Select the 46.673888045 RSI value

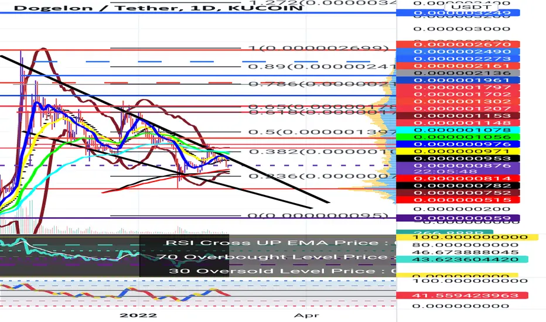click(x=465, y=252)
